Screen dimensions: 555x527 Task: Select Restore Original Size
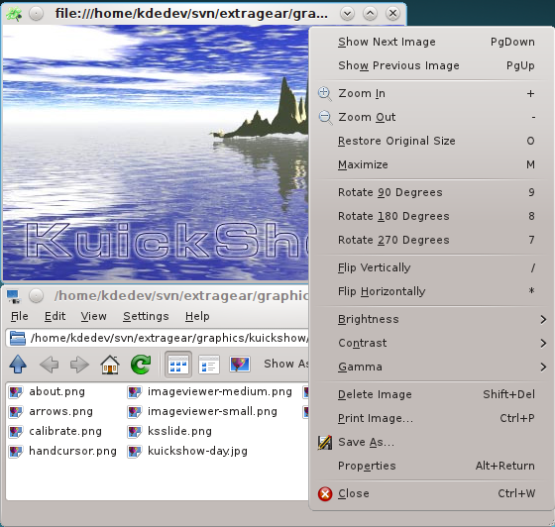[x=432, y=141]
